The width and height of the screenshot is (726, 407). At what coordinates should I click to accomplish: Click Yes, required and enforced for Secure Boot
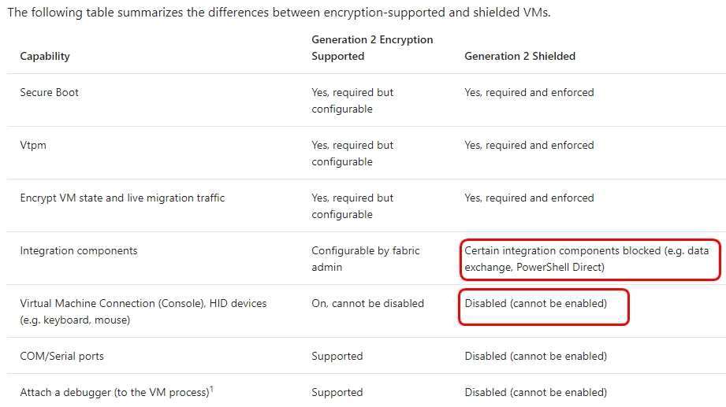pos(529,92)
